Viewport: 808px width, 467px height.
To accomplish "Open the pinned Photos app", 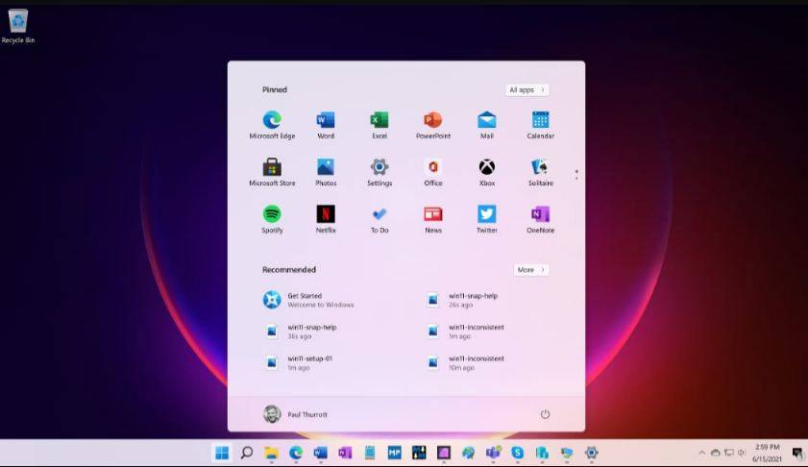I will click(x=326, y=172).
